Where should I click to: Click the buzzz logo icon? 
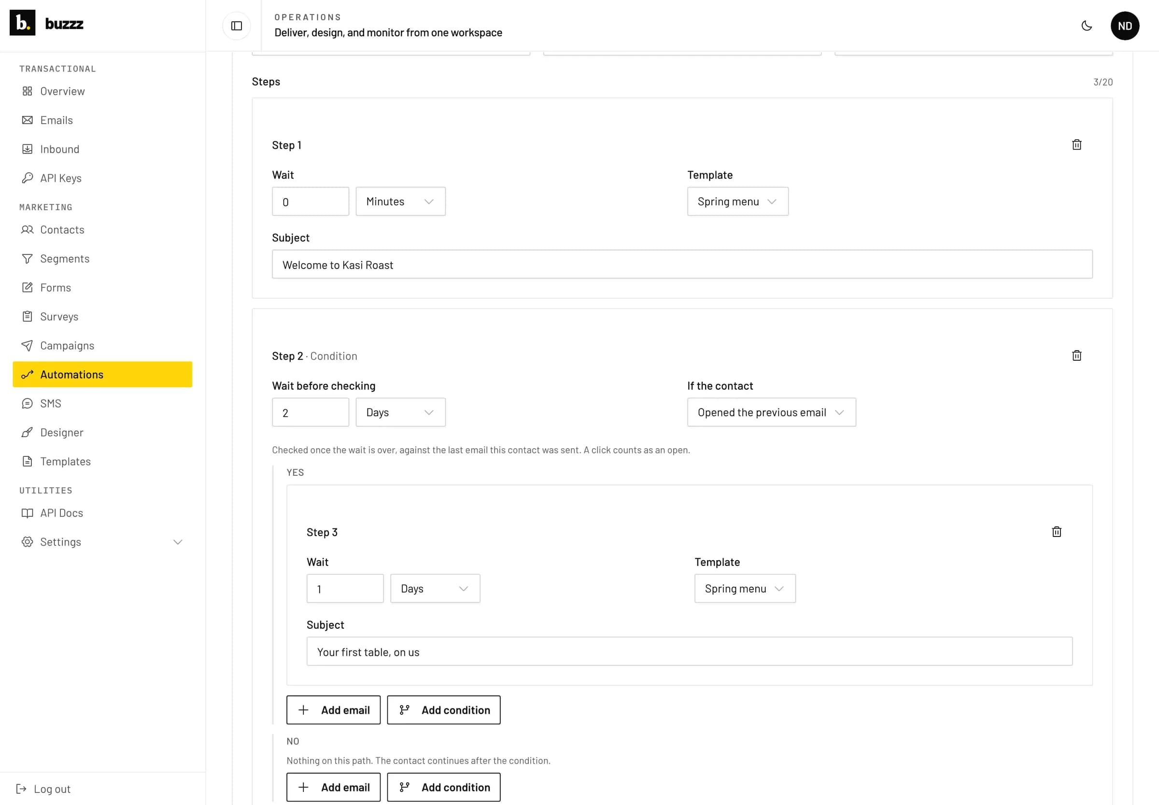[x=22, y=23]
